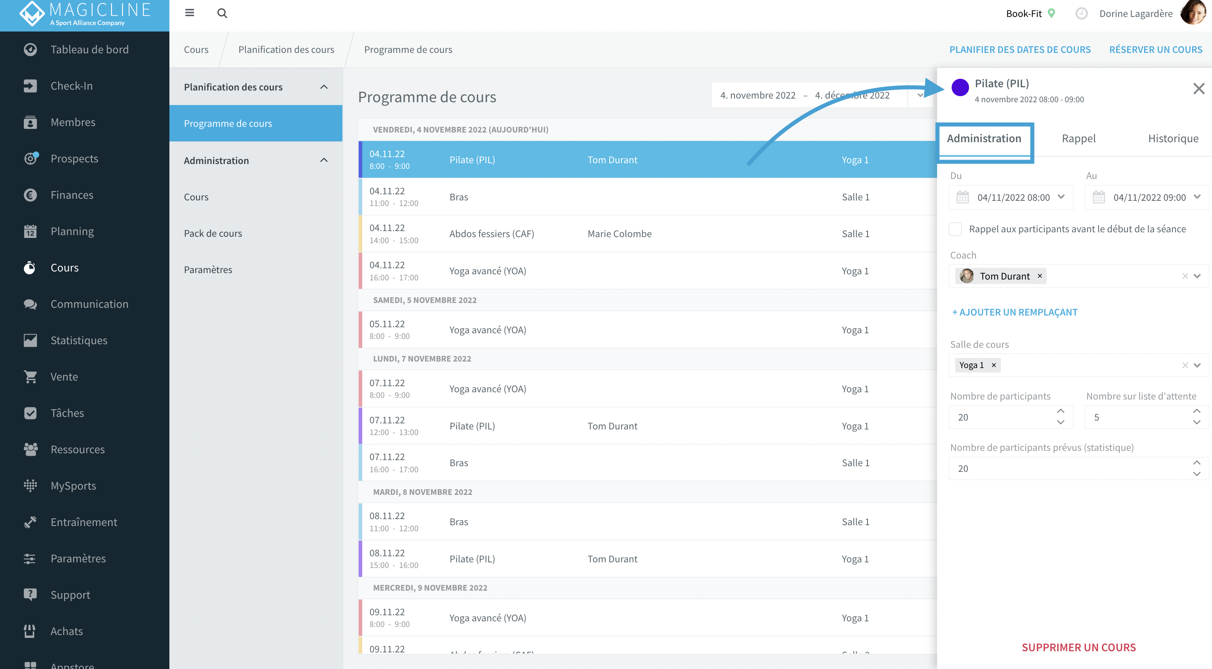The image size is (1212, 669).
Task: Decrease participants prévus statistique value
Action: pos(1197,474)
